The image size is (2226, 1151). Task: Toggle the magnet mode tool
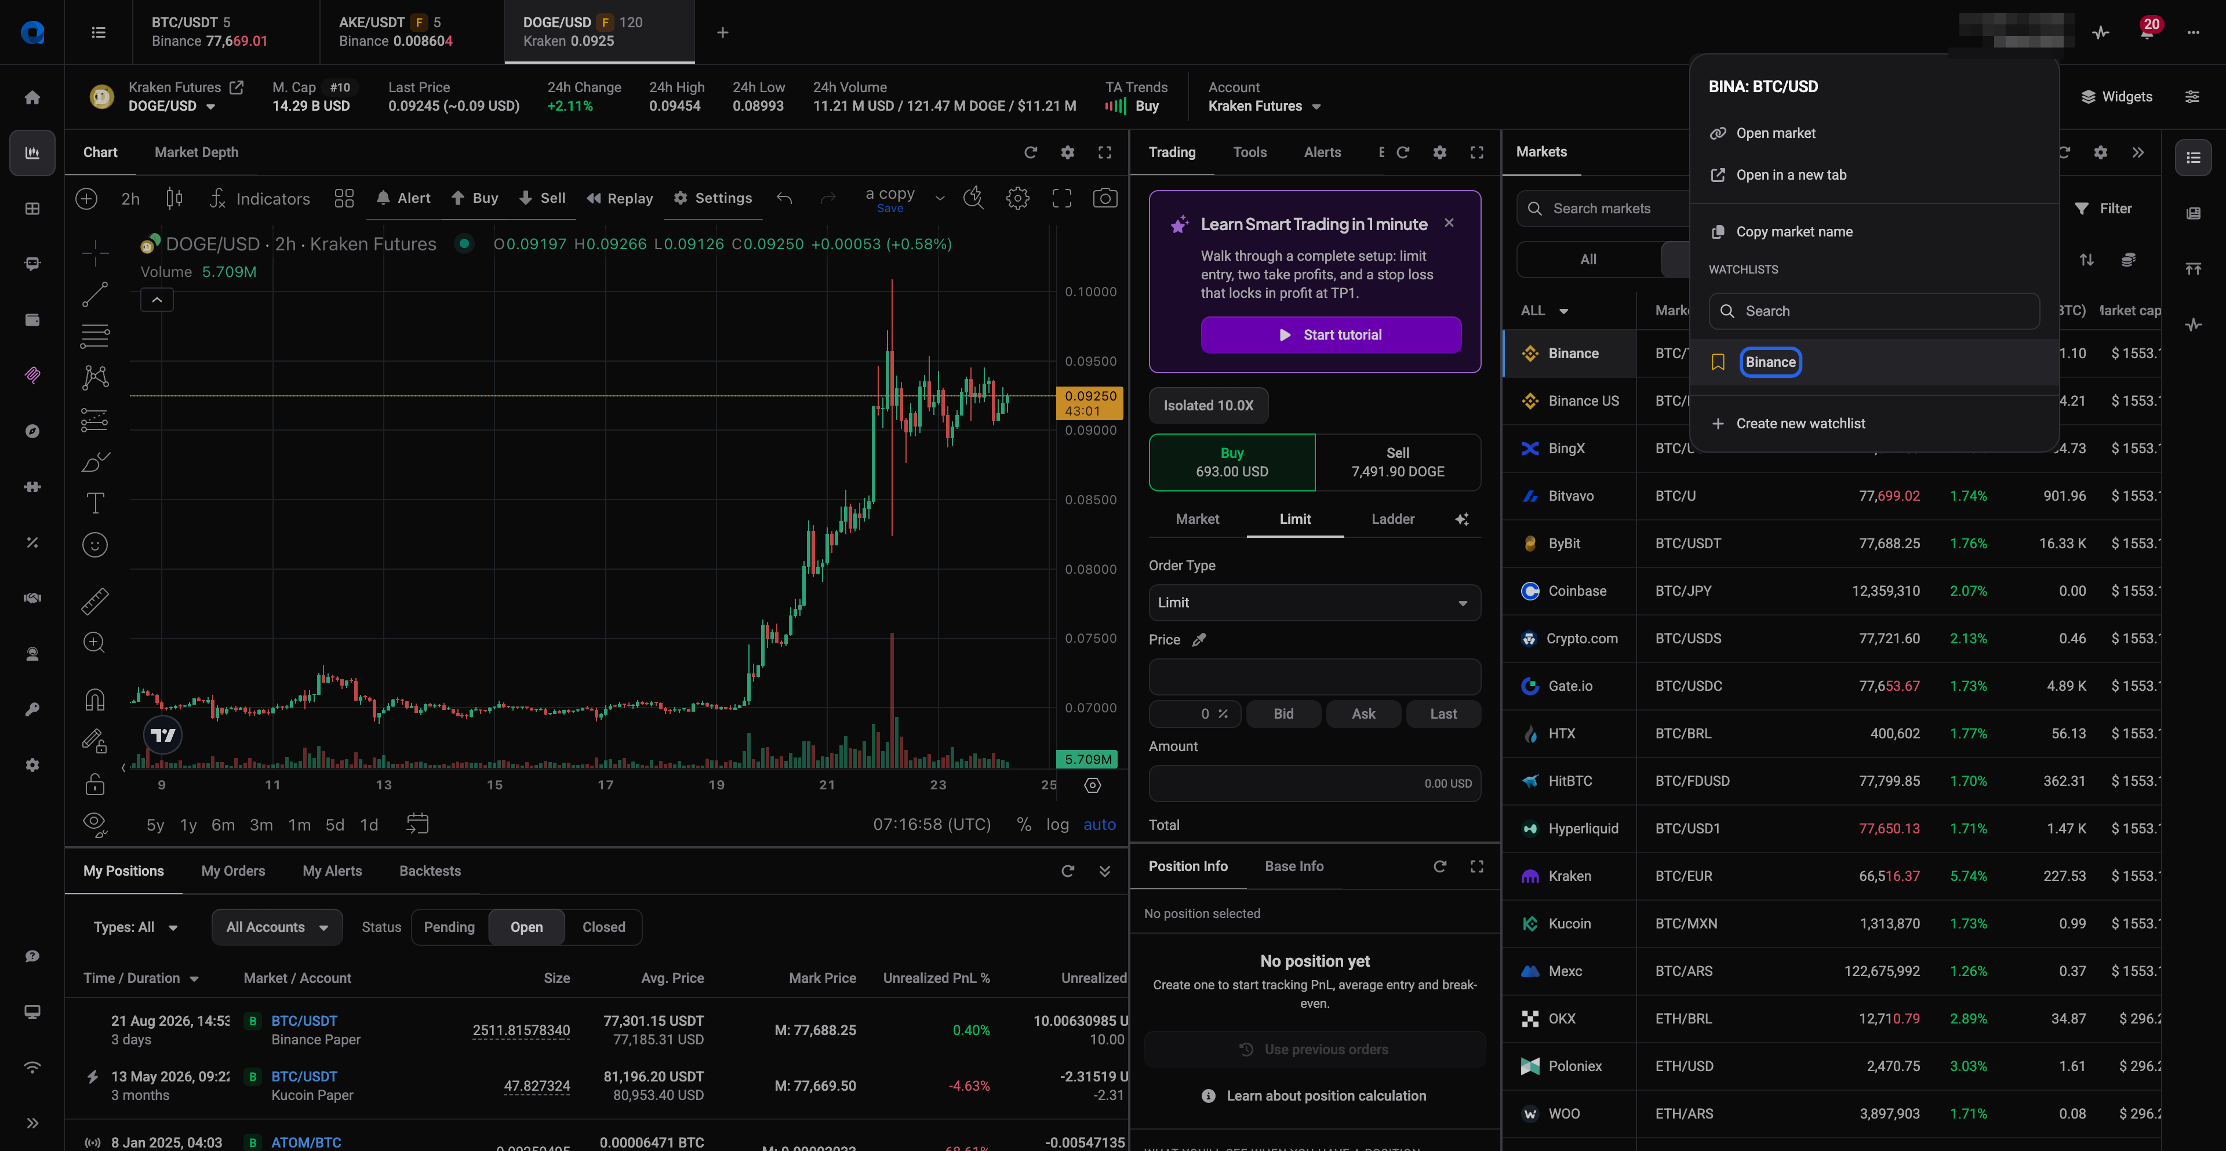point(95,699)
